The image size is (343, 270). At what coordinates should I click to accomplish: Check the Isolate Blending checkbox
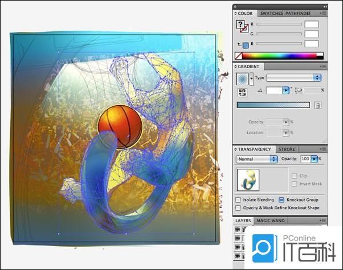[238, 200]
